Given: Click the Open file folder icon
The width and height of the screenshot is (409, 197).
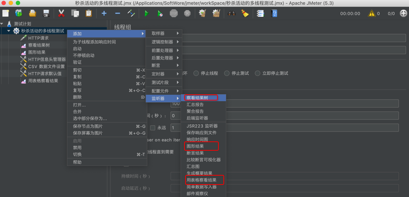Looking at the screenshot, I should [x=32, y=13].
